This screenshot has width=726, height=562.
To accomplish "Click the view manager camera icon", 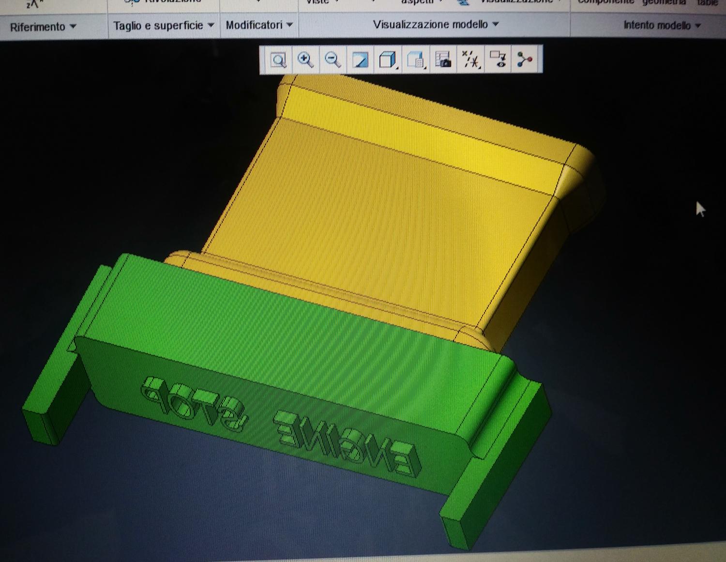I will point(443,60).
